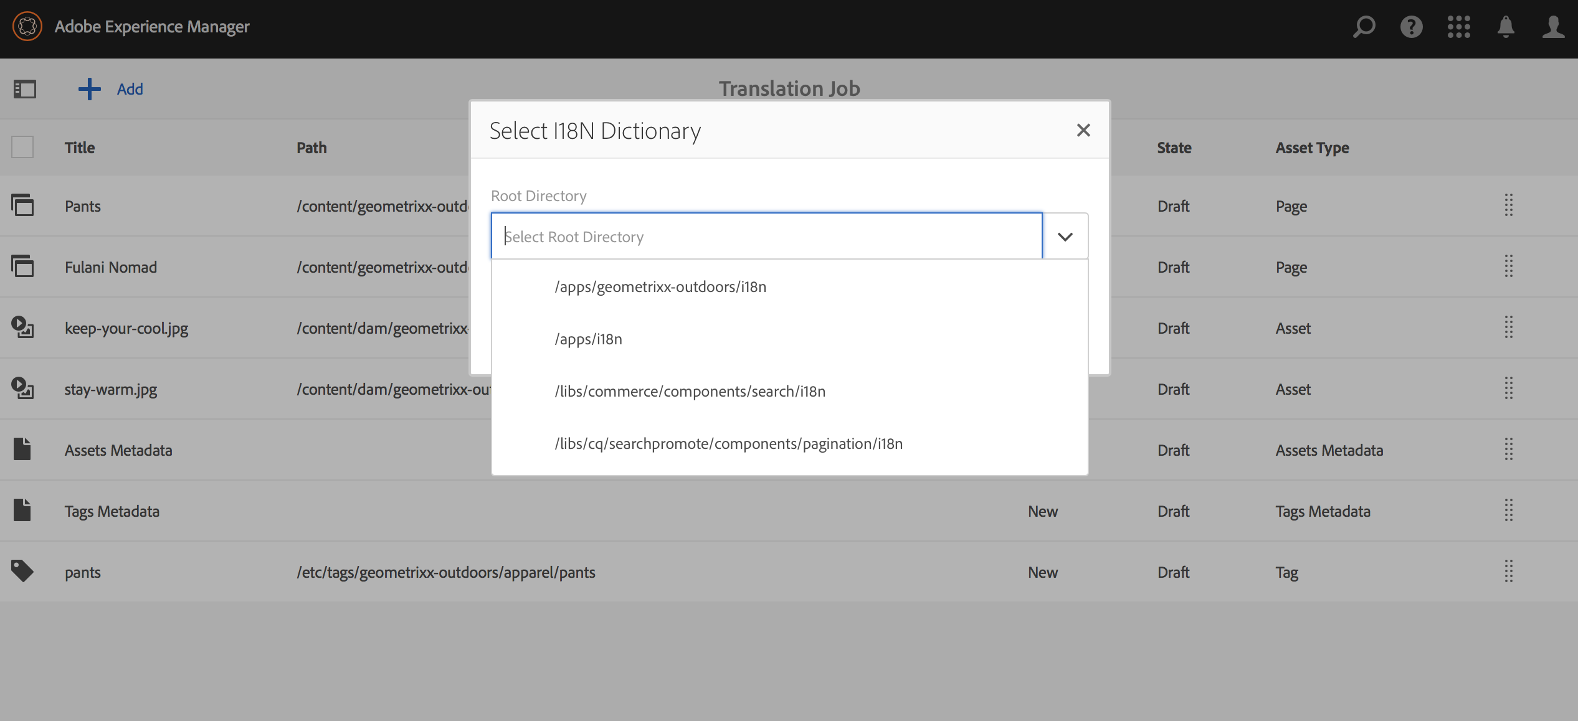Click the Translation Job page title
This screenshot has width=1578, height=721.
[789, 88]
